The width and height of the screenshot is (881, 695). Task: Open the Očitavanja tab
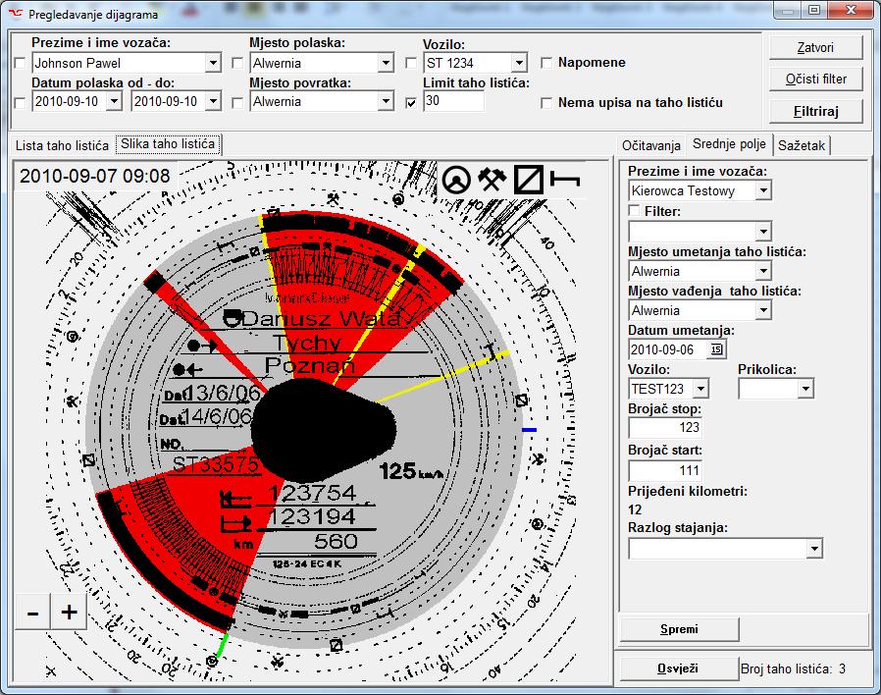651,145
